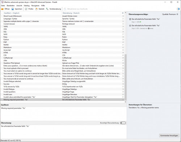The image size is (181, 142).
Task: Select the 'CoffeeScript' entry in the source column
Action: click(8, 58)
